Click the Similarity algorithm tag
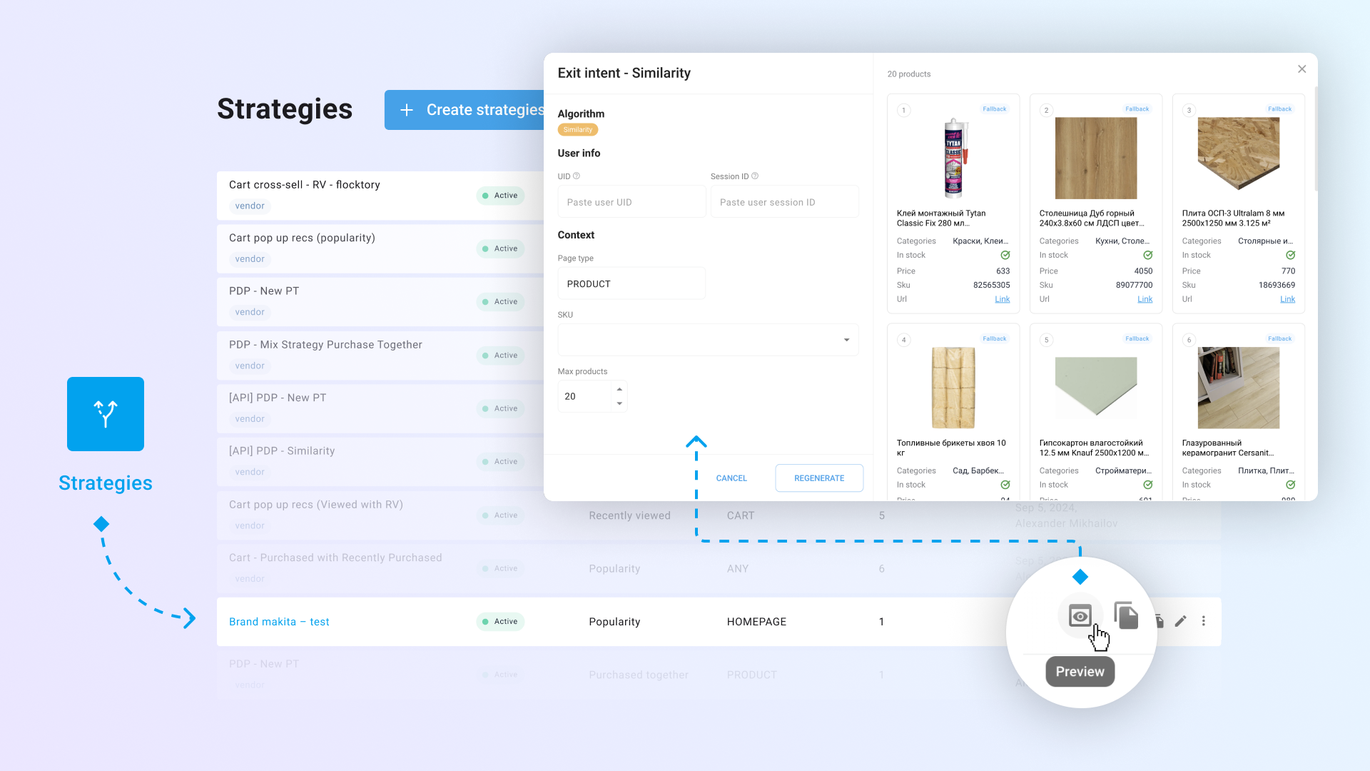The height and width of the screenshot is (771, 1370). [x=577, y=130]
